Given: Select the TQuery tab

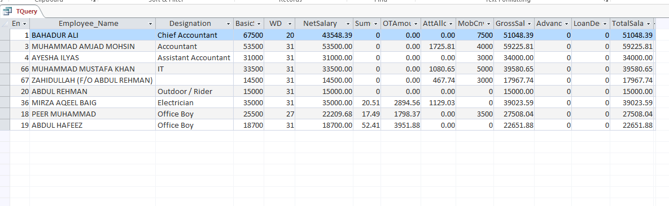Looking at the screenshot, I should click(x=21, y=11).
